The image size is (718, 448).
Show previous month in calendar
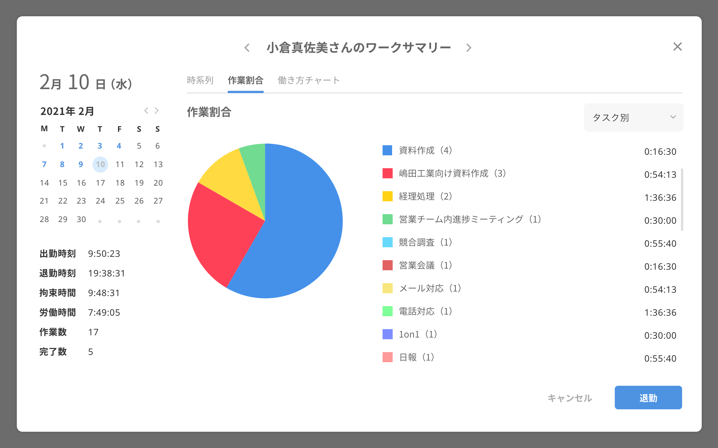pos(146,111)
